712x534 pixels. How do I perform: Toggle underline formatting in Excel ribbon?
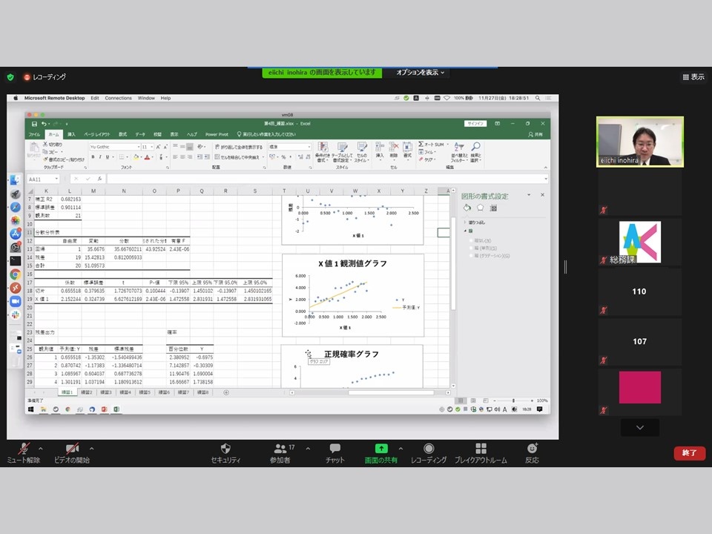coord(108,157)
